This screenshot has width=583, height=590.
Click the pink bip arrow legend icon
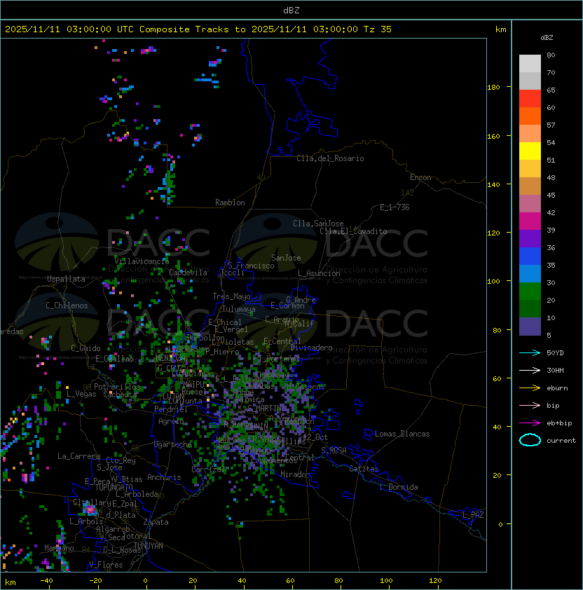[530, 405]
